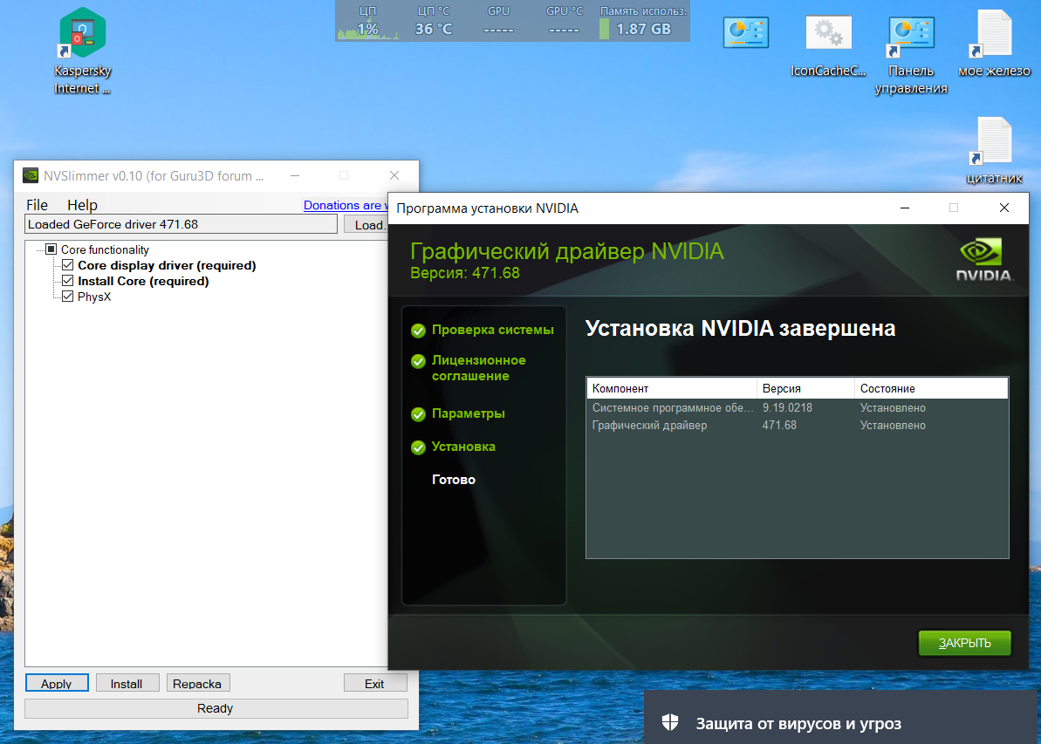Toggle Core display driver (required) checkbox
Screen dimensions: 1041x744
(x=68, y=265)
